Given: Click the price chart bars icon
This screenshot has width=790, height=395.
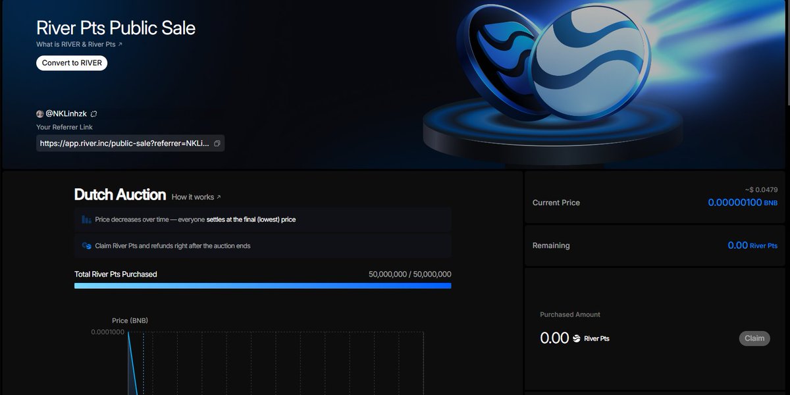Looking at the screenshot, I should click(86, 219).
